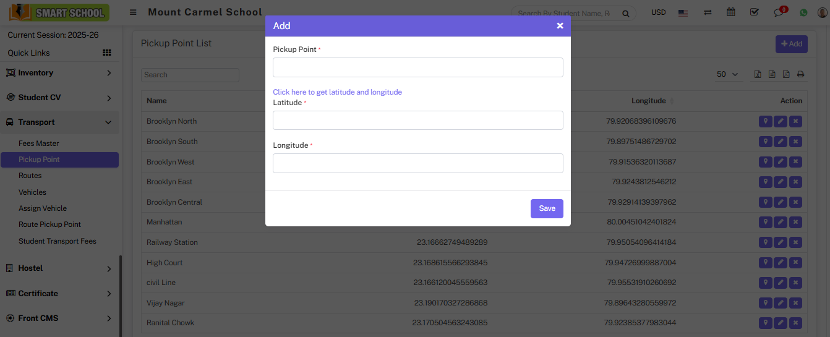Viewport: 830px width, 337px height.
Task: Delete the Ranital Chowk pickup point
Action: point(795,323)
